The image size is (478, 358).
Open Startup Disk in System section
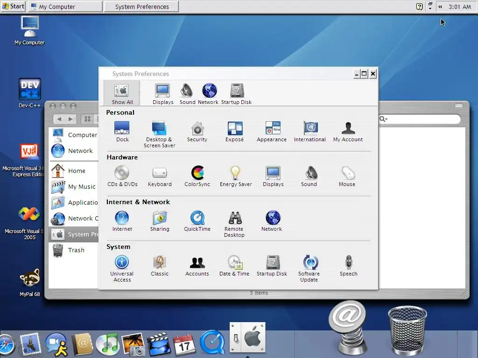tap(272, 266)
